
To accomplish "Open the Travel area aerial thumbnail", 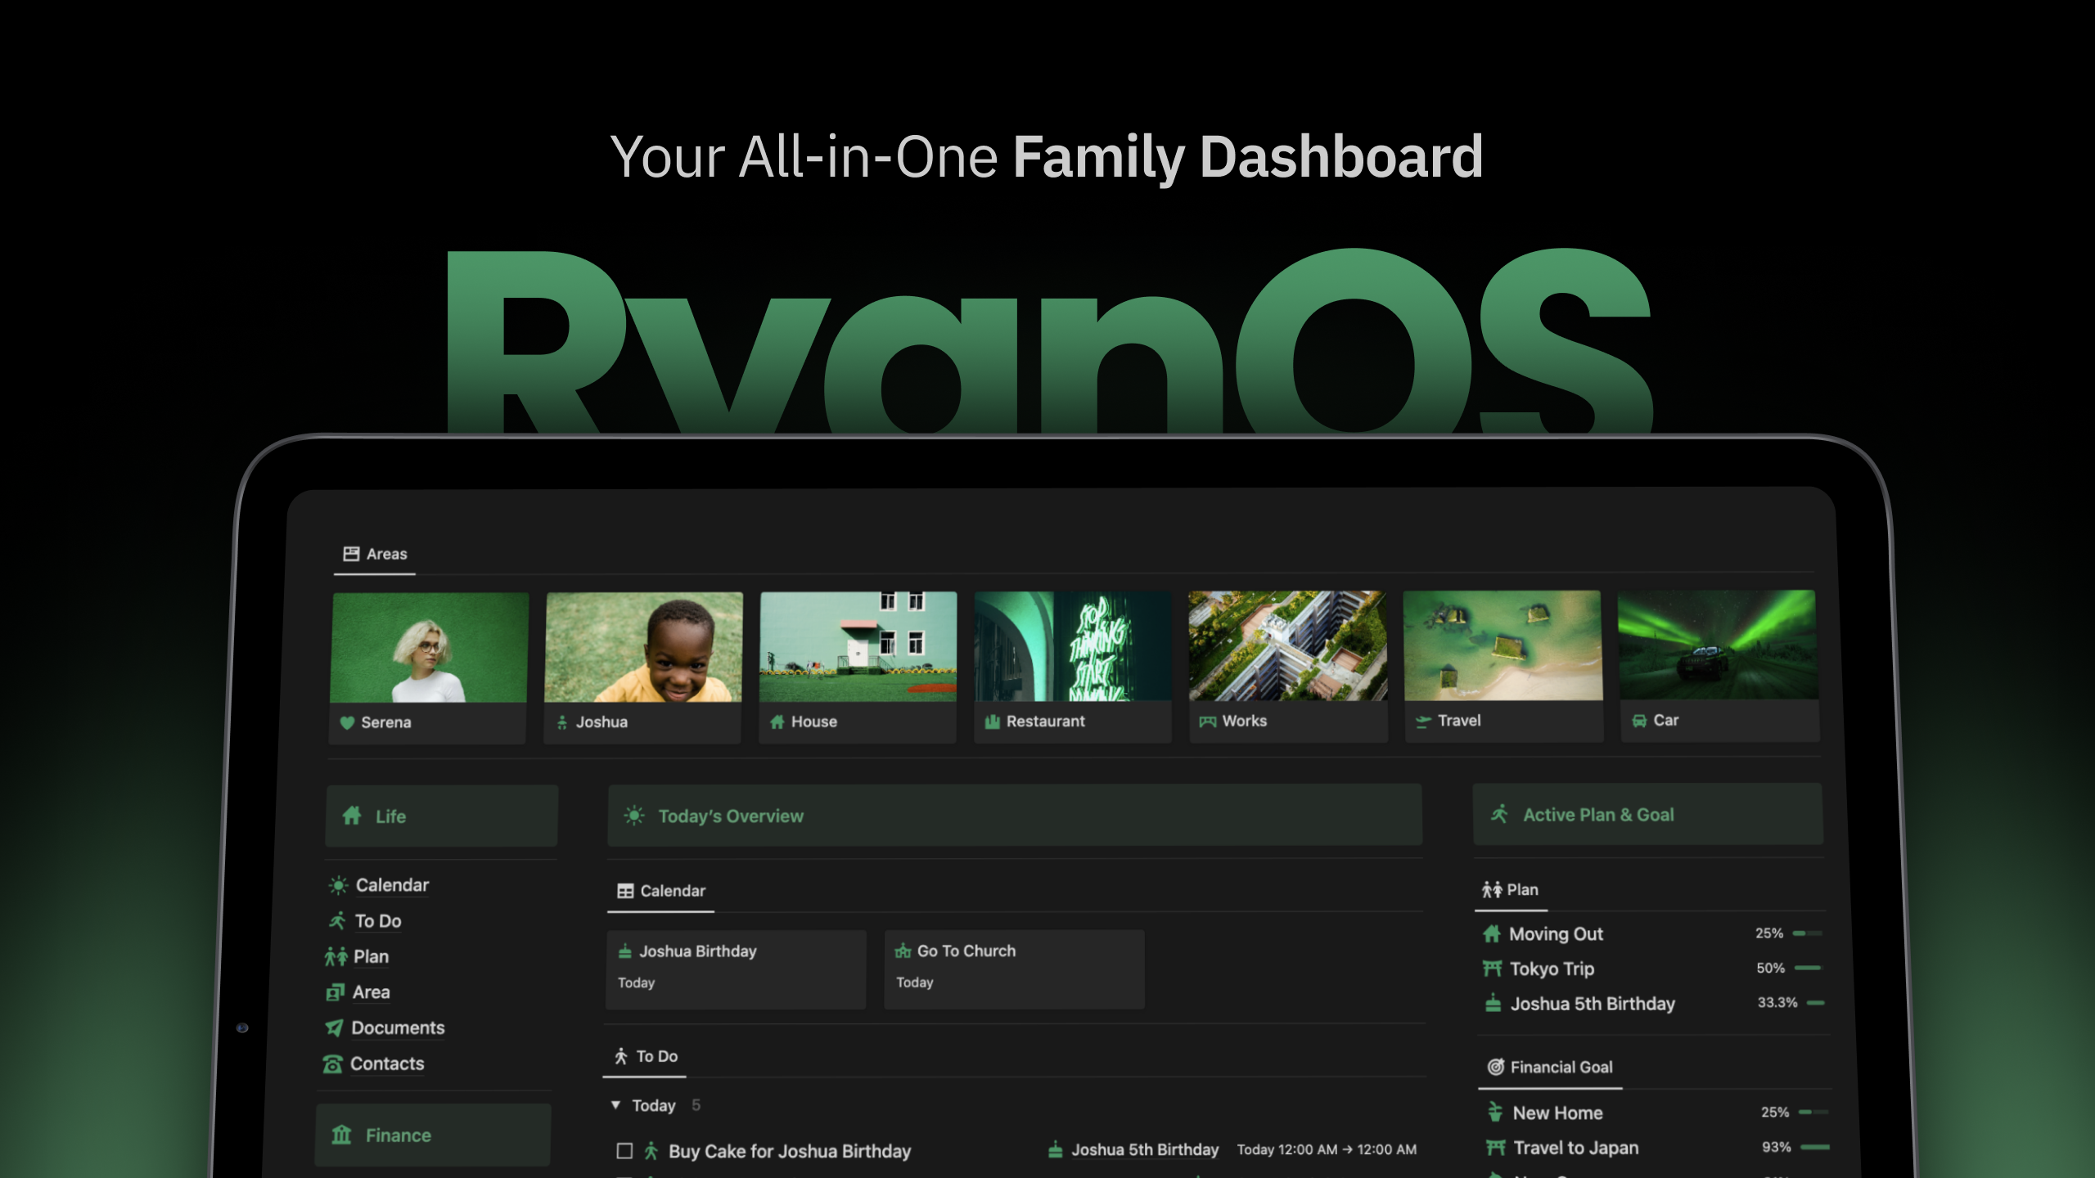I will click(x=1503, y=645).
